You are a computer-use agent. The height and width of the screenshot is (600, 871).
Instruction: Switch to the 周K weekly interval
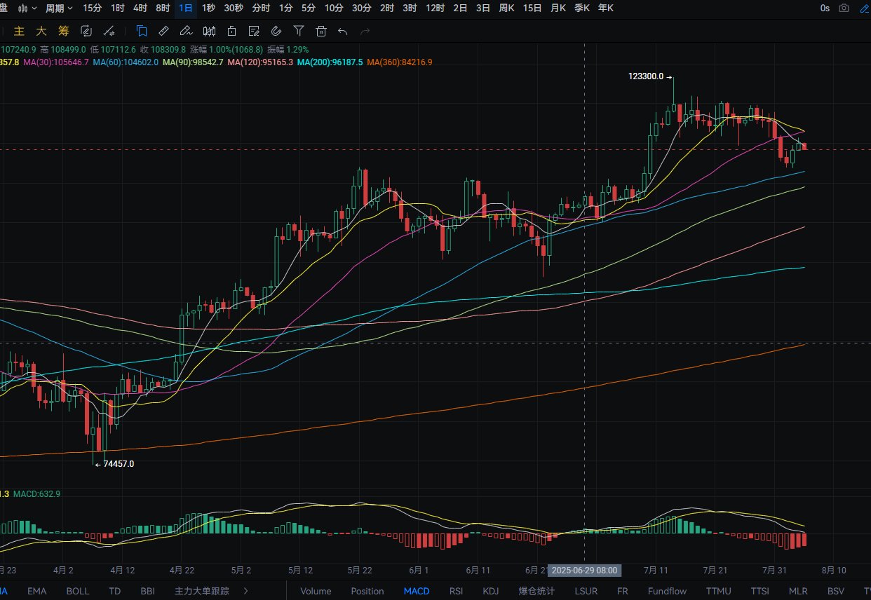(x=506, y=8)
